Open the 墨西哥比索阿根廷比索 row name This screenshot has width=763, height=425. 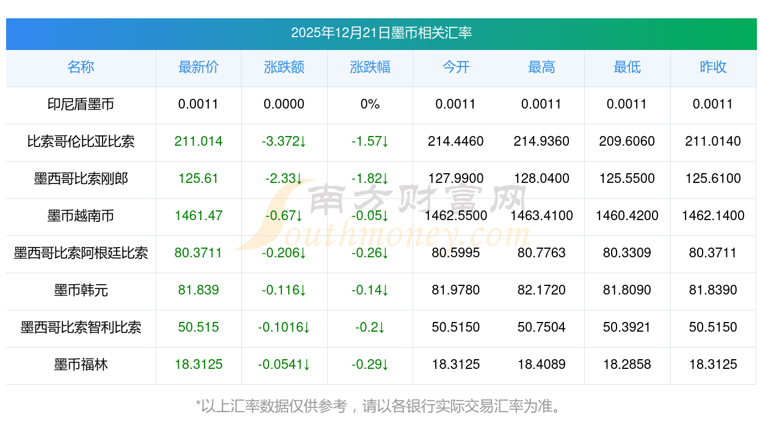coord(81,253)
